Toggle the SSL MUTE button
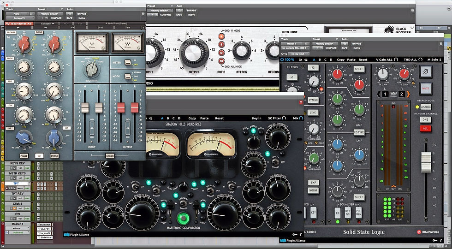 425,89
